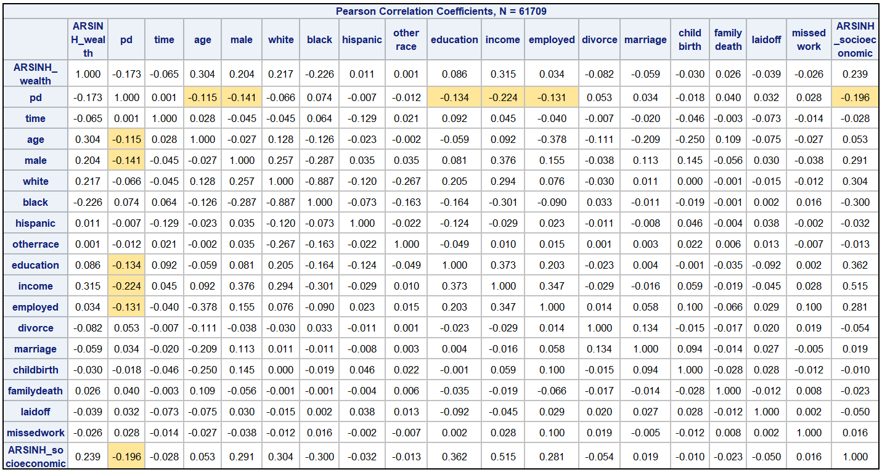Click the 'missed work' column header

[x=809, y=39]
